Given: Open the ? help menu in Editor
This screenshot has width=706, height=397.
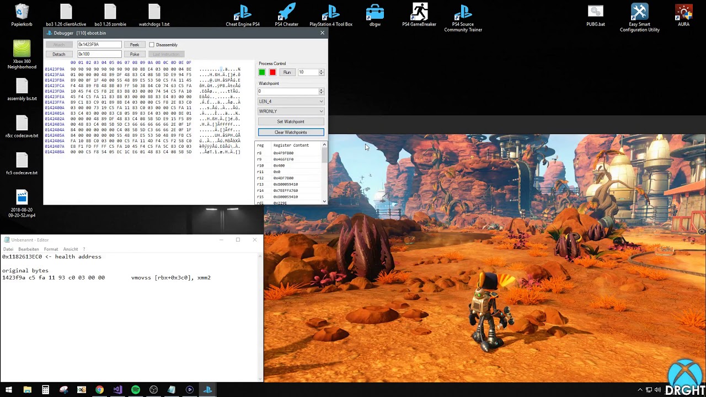Looking at the screenshot, I should pos(84,249).
